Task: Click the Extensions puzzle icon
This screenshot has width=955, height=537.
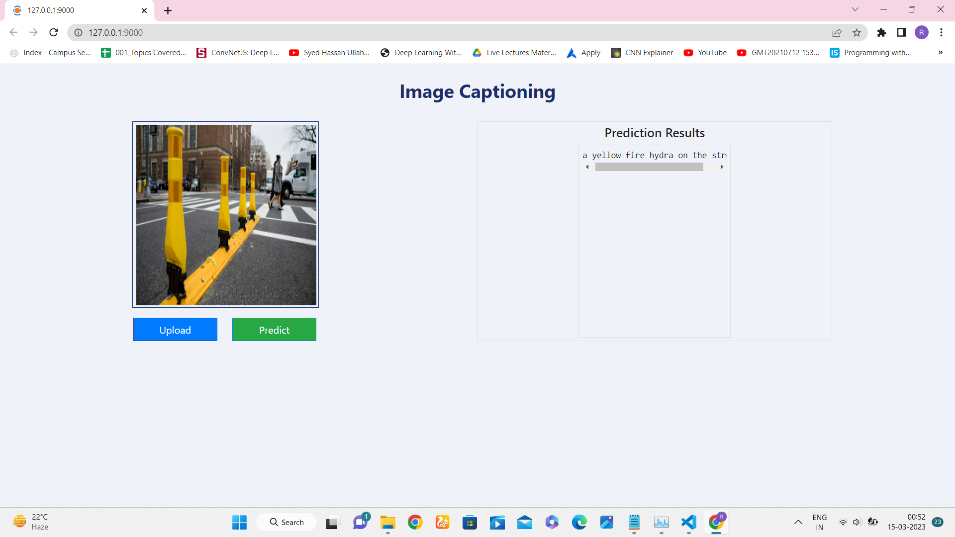Action: [x=882, y=32]
